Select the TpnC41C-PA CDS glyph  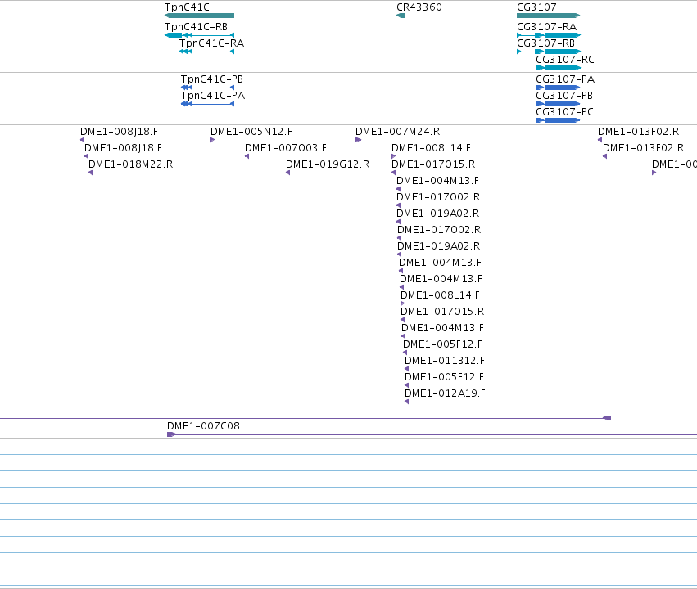point(207,104)
